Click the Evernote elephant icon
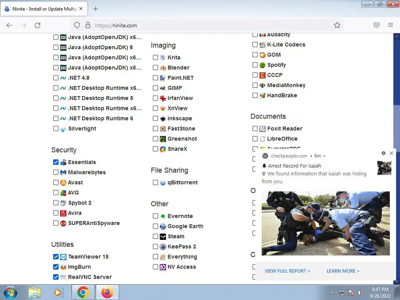 (x=163, y=216)
